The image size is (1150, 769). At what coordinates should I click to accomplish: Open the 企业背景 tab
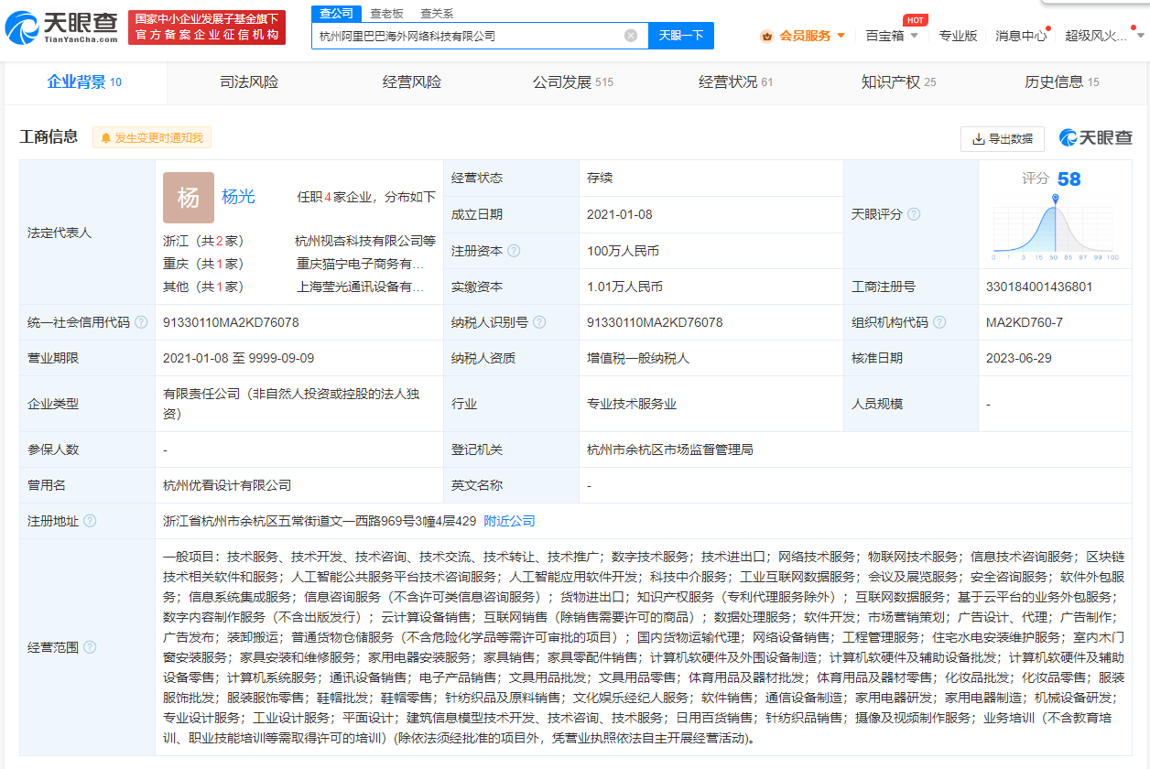click(x=84, y=82)
